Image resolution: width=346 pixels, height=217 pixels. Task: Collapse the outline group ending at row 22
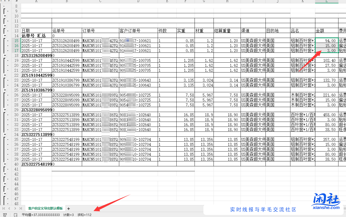pyautogui.click(x=5, y=75)
